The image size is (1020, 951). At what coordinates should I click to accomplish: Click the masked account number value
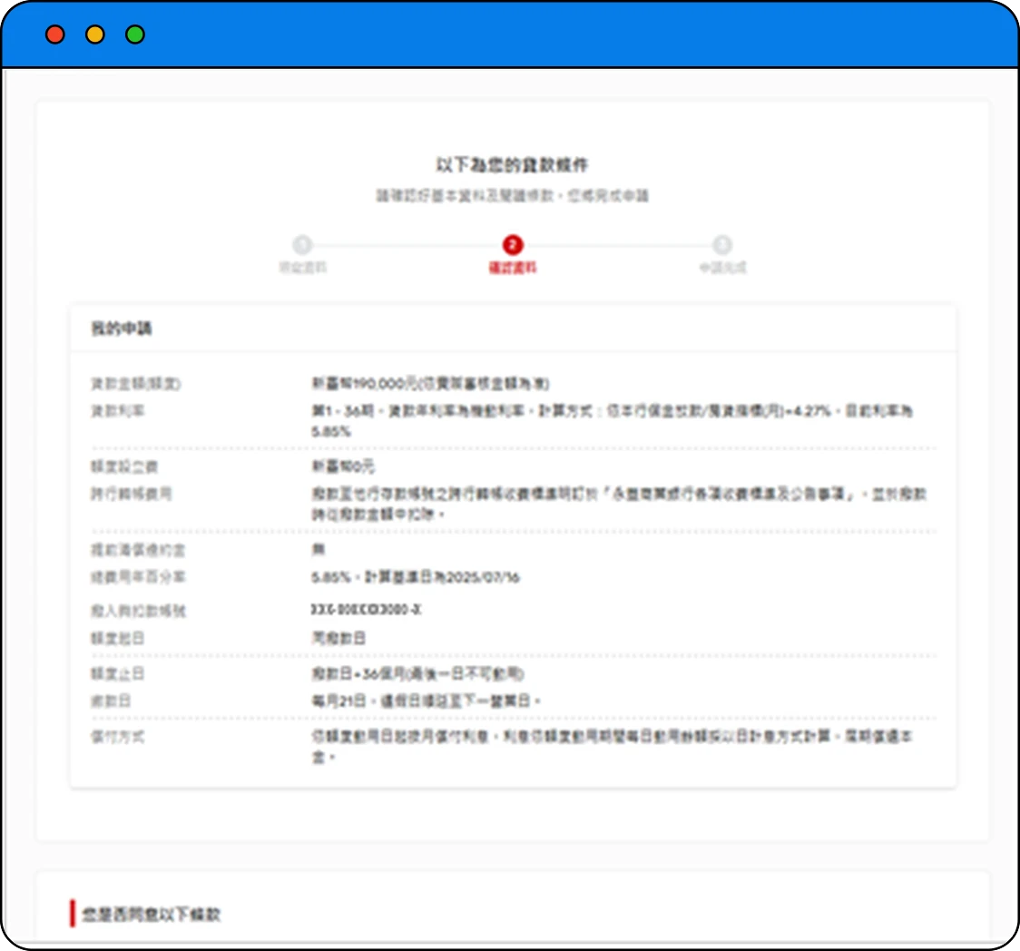pos(367,610)
